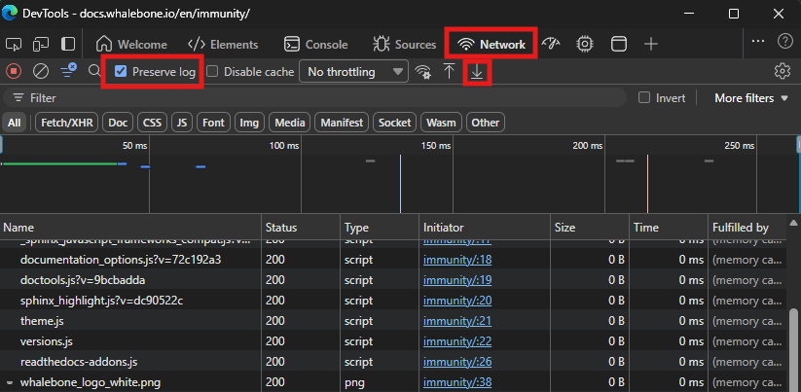The height and width of the screenshot is (392, 801).
Task: Select documentation_options.js request row
Action: (x=393, y=260)
